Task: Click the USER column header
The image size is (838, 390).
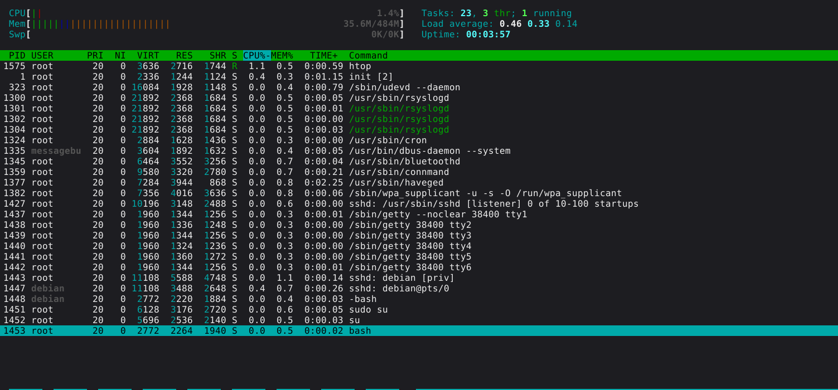Action: (42, 56)
